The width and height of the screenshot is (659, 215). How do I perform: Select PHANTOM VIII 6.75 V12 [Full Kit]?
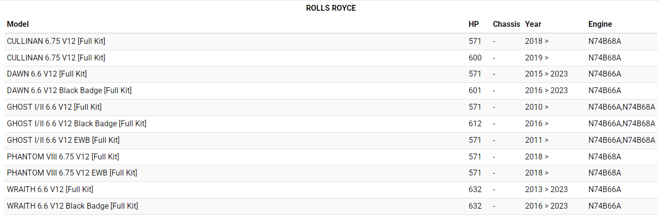point(63,157)
